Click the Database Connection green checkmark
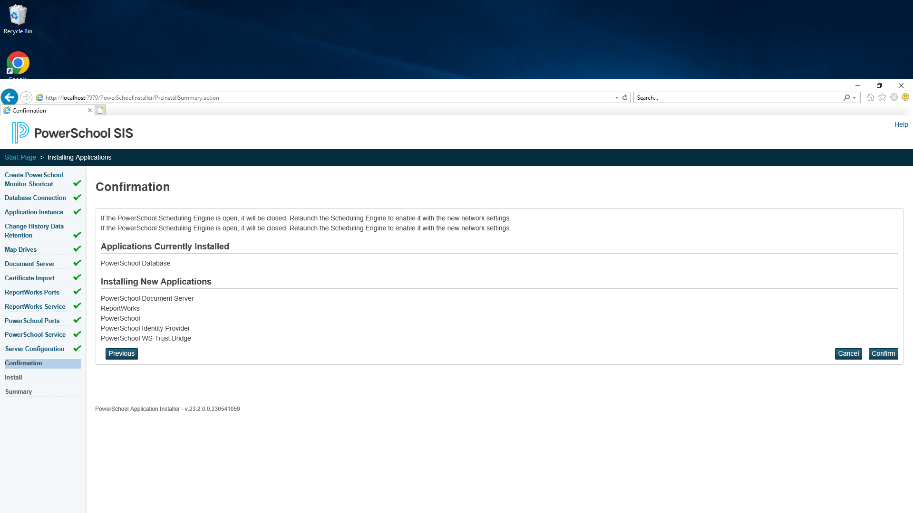This screenshot has width=913, height=513. (77, 198)
